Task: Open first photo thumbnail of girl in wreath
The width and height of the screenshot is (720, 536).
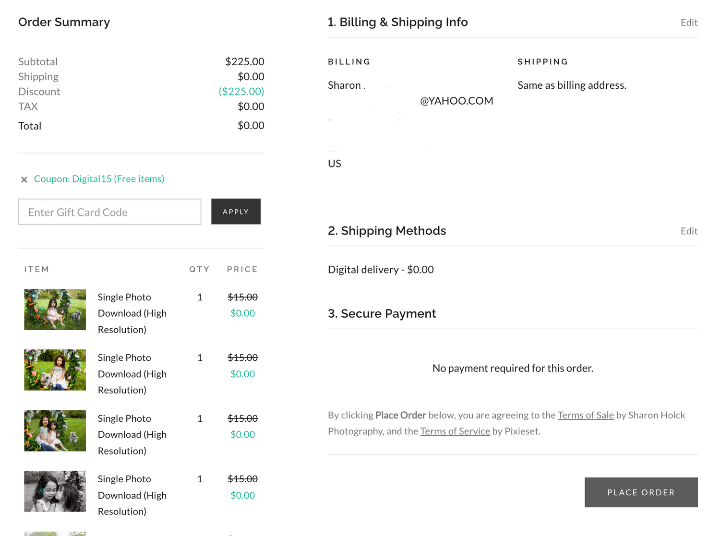Action: [55, 310]
